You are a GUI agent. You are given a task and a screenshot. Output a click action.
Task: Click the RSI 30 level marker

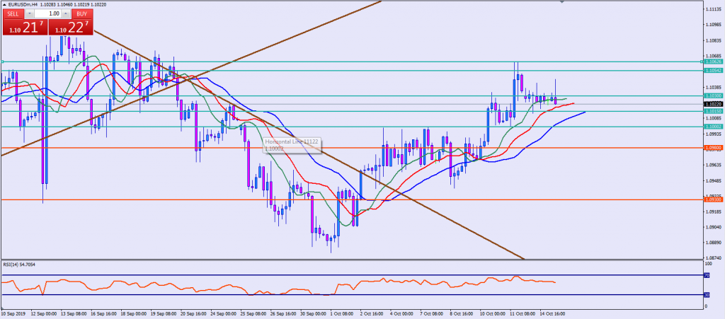pyautogui.click(x=706, y=295)
